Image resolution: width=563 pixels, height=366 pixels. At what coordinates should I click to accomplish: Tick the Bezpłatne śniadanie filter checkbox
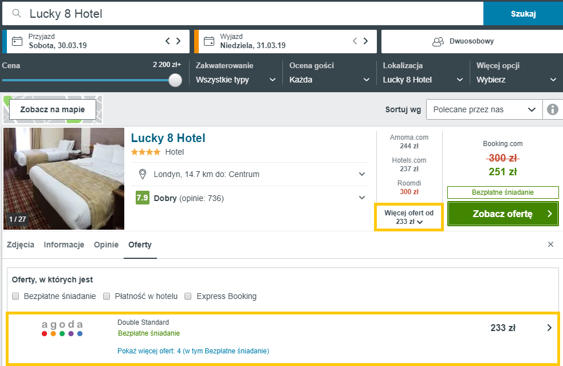tap(15, 296)
